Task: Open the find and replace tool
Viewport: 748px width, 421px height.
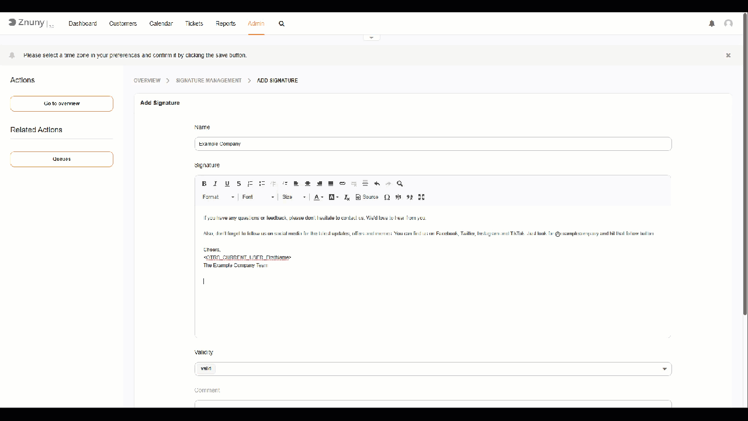Action: pyautogui.click(x=400, y=184)
